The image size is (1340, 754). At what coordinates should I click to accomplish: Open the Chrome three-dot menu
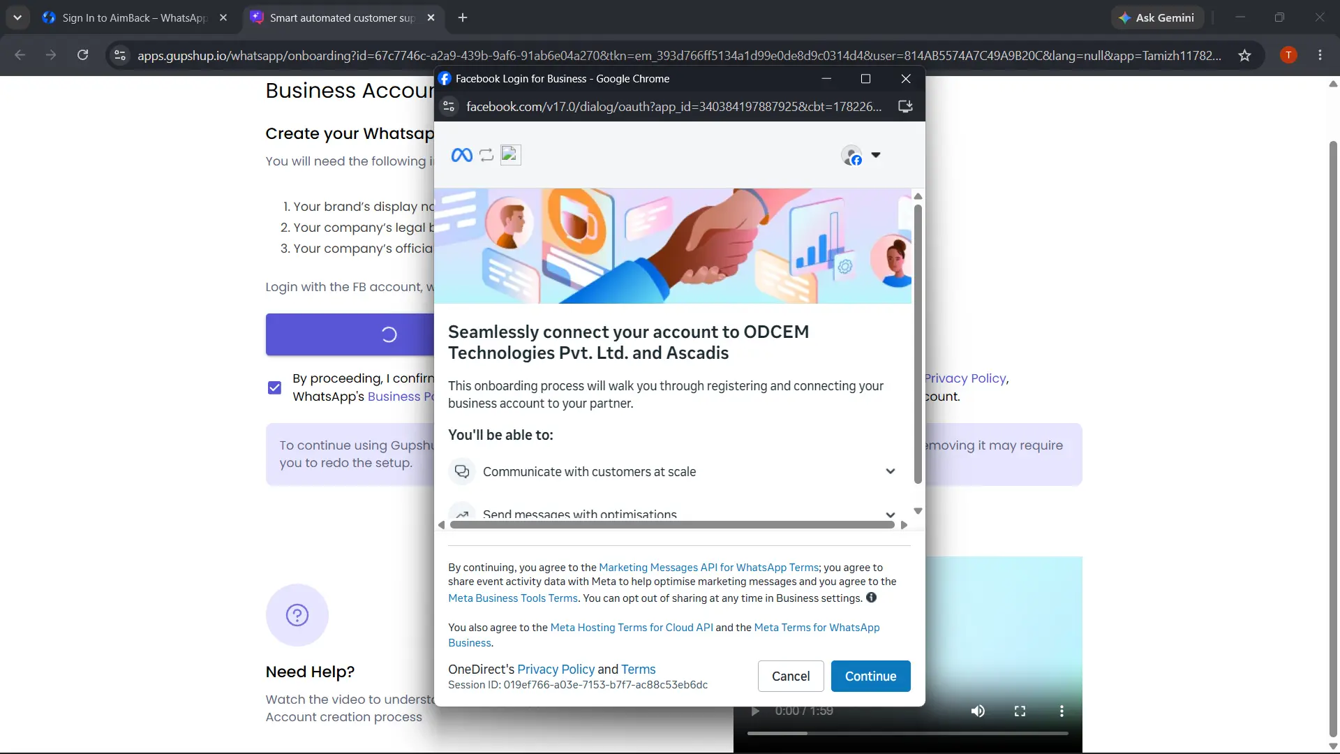[1320, 55]
